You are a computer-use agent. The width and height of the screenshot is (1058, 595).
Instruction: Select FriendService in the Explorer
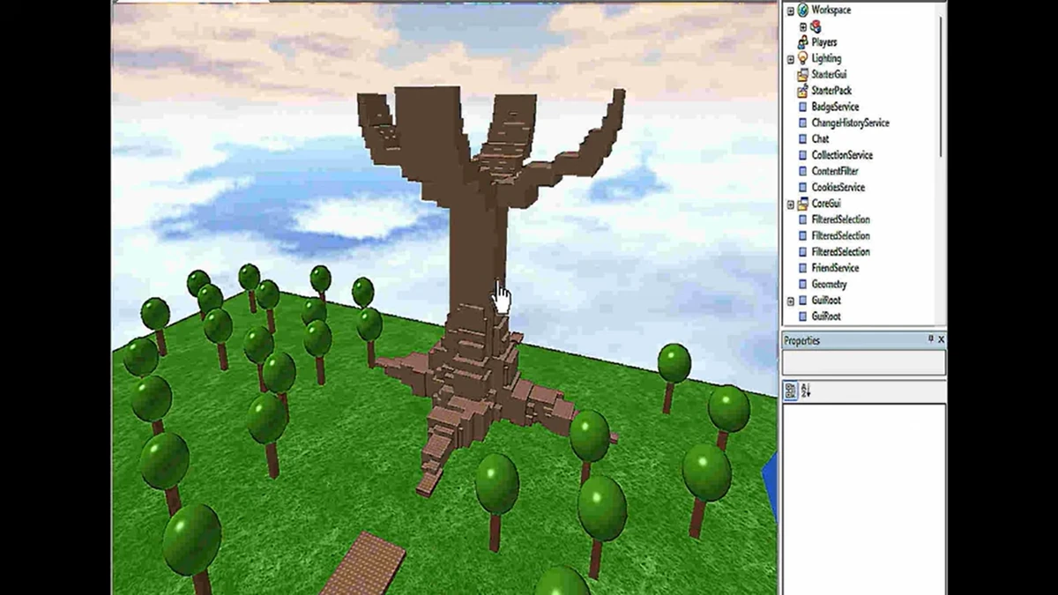tap(834, 268)
